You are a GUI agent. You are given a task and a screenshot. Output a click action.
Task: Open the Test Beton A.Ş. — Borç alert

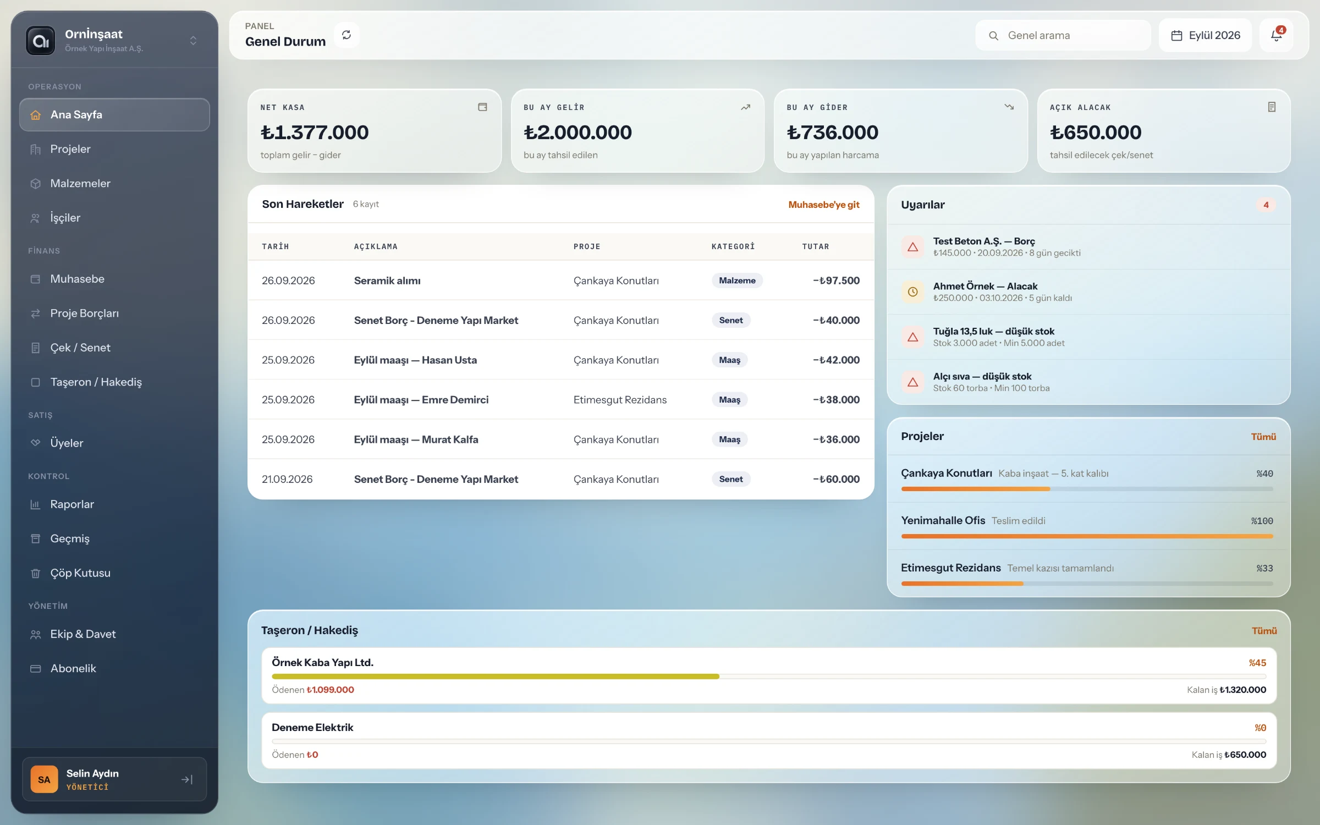click(1088, 246)
